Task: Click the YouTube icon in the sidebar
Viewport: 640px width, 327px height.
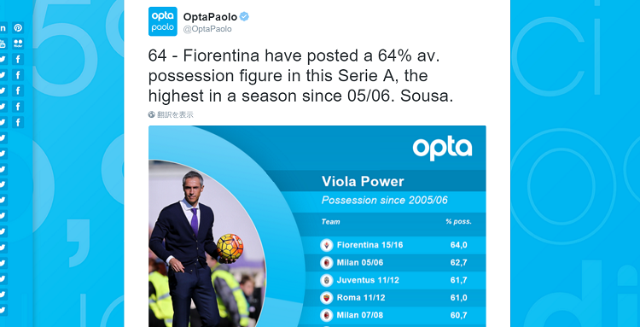Action: click(3, 44)
